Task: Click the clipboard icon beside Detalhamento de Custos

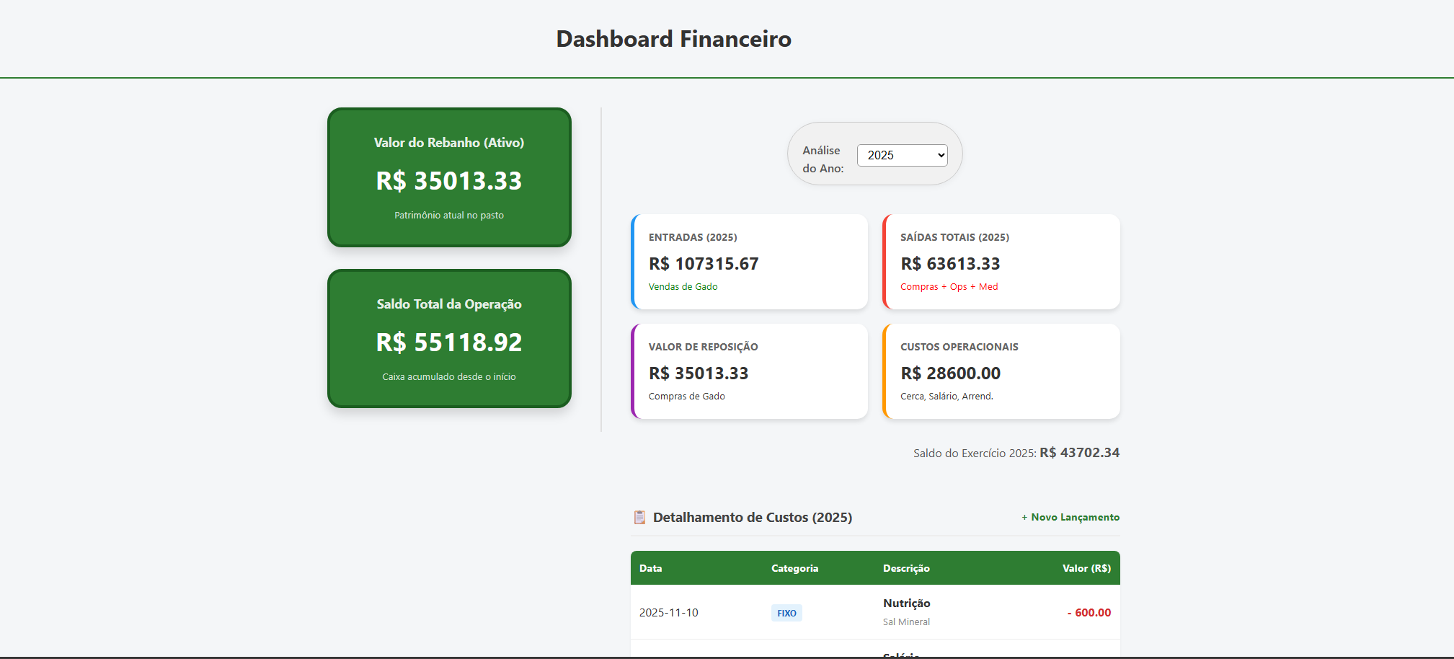Action: point(639,517)
